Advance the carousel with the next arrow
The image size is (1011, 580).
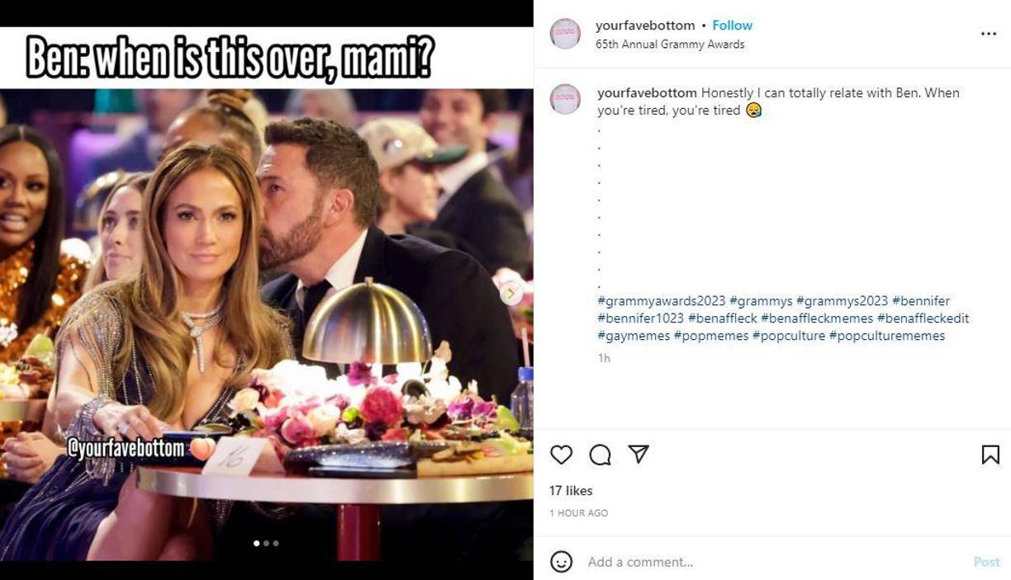click(510, 292)
